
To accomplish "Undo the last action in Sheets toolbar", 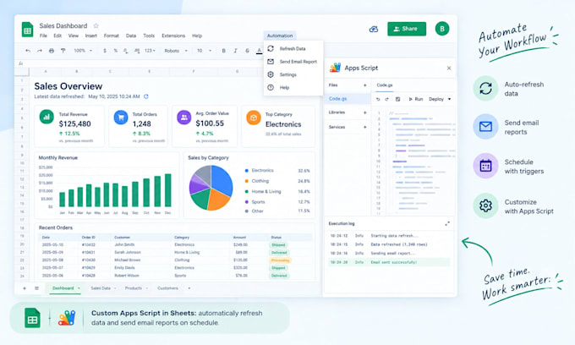I will click(28, 51).
